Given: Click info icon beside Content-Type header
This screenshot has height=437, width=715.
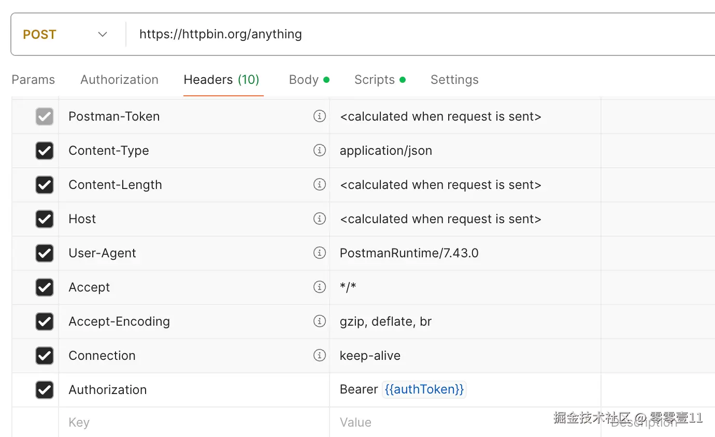Looking at the screenshot, I should point(320,150).
